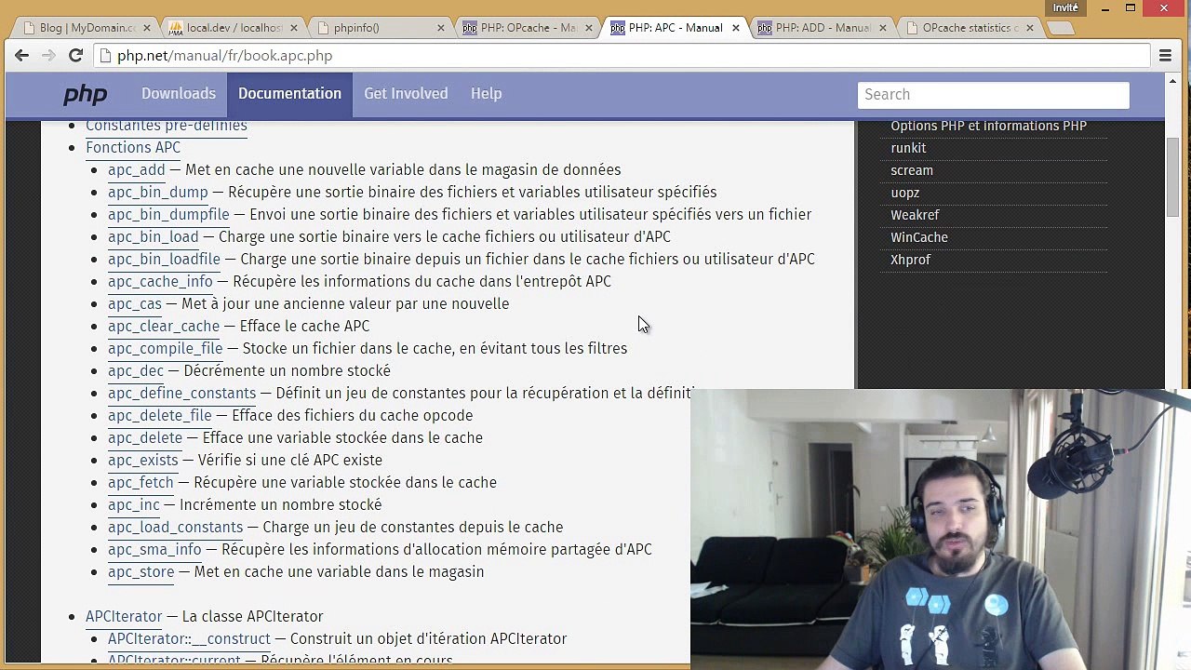Click the page vertical scrollbar thumb

click(1173, 177)
